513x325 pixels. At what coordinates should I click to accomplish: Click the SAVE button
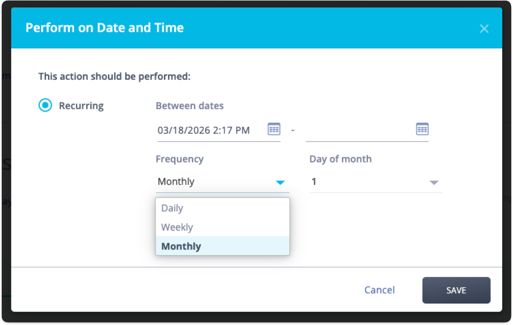(x=456, y=290)
